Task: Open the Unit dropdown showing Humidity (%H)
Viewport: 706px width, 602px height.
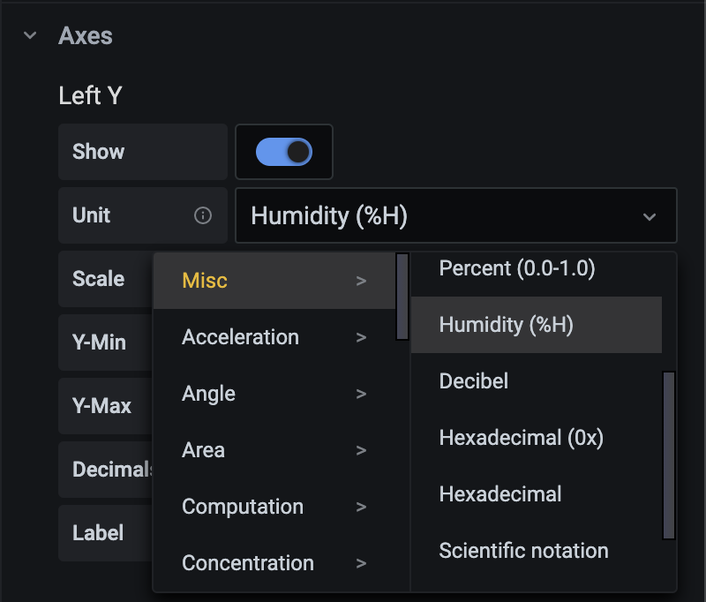Action: point(455,214)
